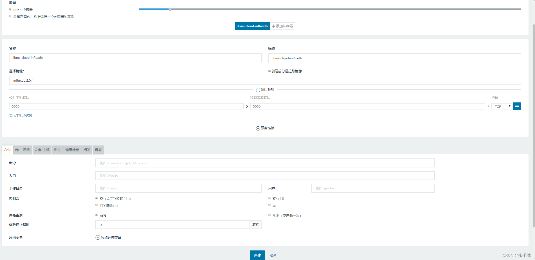Select the Run 1 个容器 radio option
The height and width of the screenshot is (260, 535).
[10, 10]
